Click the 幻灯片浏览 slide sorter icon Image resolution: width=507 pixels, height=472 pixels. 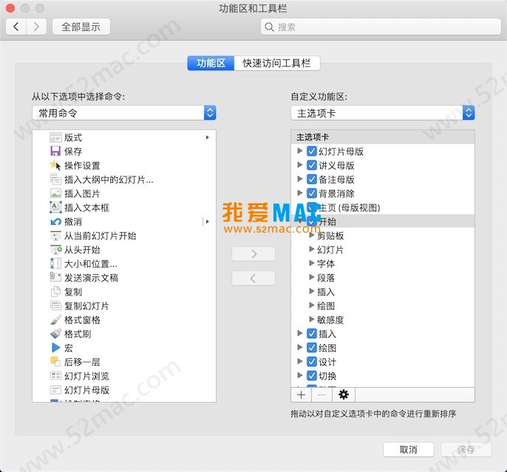55,376
